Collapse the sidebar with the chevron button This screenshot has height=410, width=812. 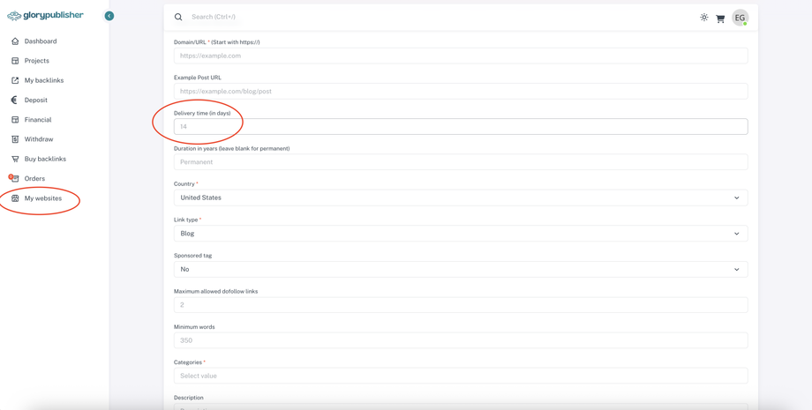109,16
